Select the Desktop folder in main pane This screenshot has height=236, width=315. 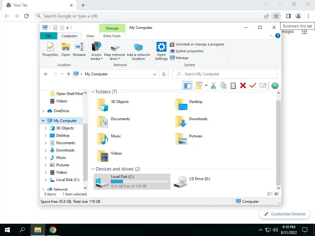click(189, 104)
